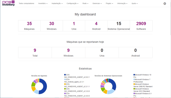Expand the Plugins dropdown menu
This screenshot has width=171, height=98.
(109, 4)
